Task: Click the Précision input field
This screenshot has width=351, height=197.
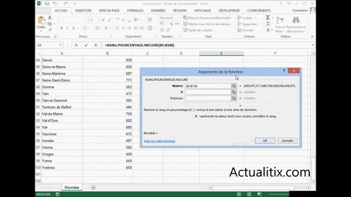Action: (208, 99)
